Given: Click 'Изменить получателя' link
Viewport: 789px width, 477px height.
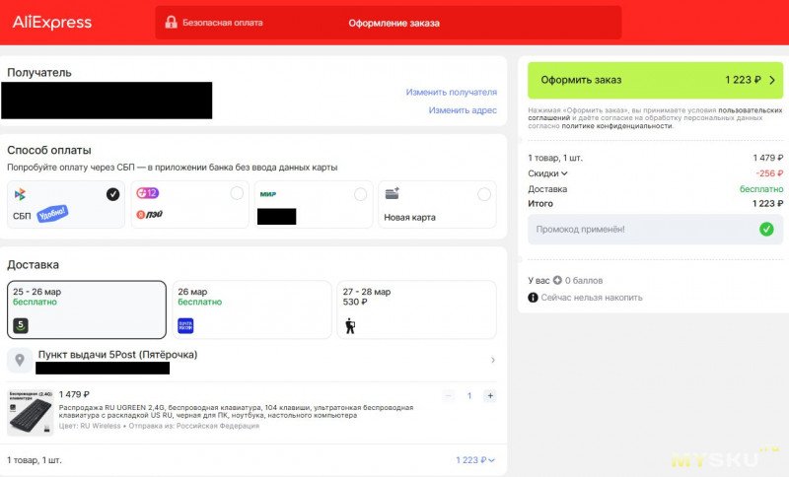Looking at the screenshot, I should pyautogui.click(x=451, y=92).
